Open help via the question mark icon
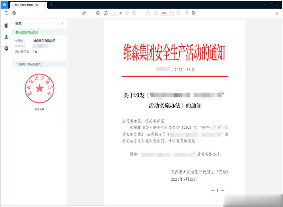 (x=277, y=13)
